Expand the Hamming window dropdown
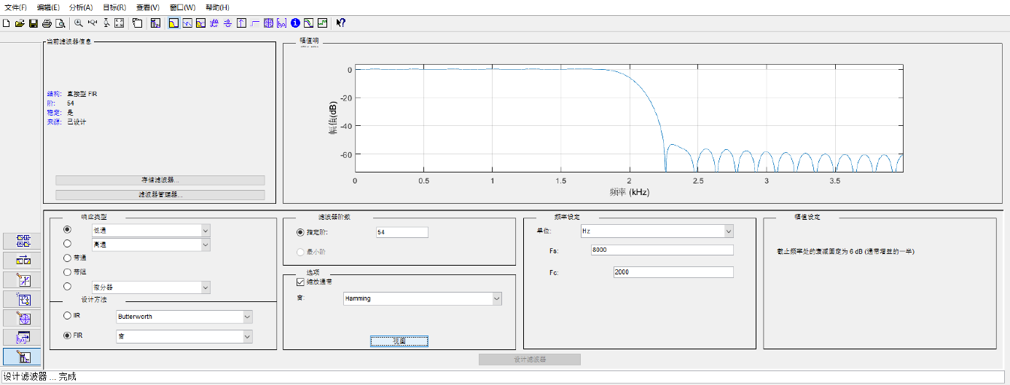1010x385 pixels. 496,298
